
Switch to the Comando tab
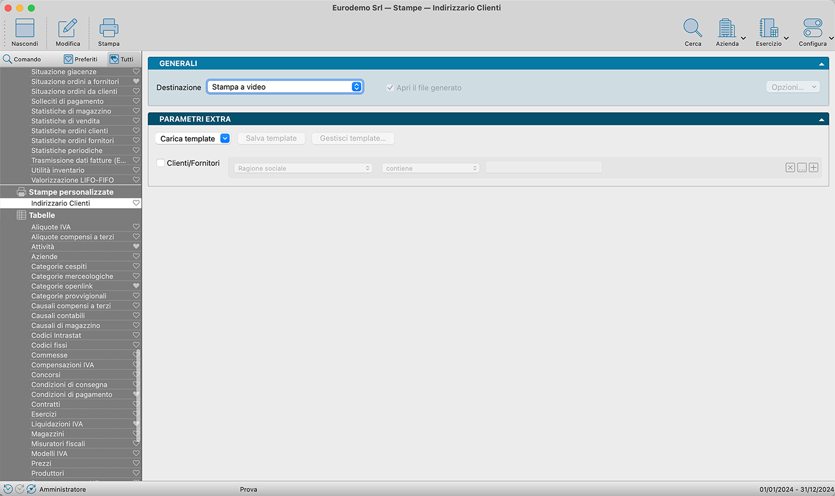click(22, 59)
